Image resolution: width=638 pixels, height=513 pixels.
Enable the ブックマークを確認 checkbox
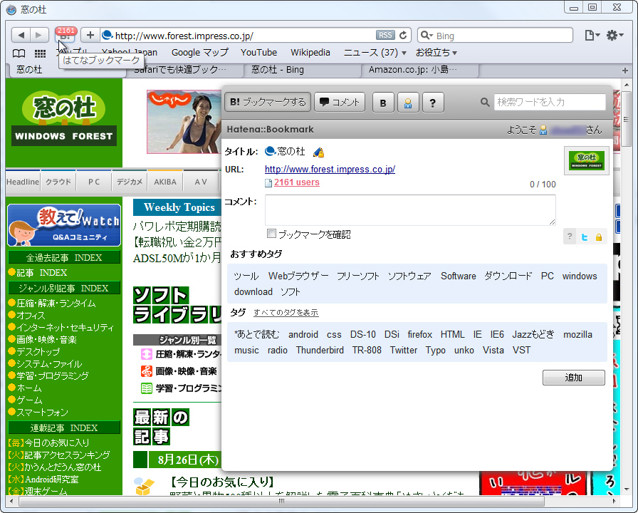pos(271,234)
